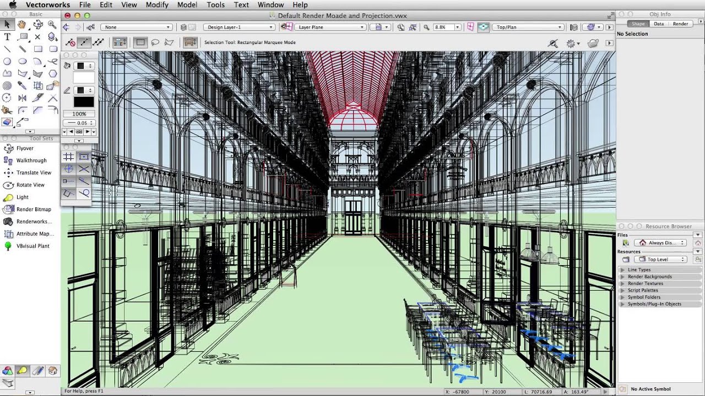Screen dimensions: 705x396
Task: Select the Freehand squiggle tool
Action: click(52, 61)
